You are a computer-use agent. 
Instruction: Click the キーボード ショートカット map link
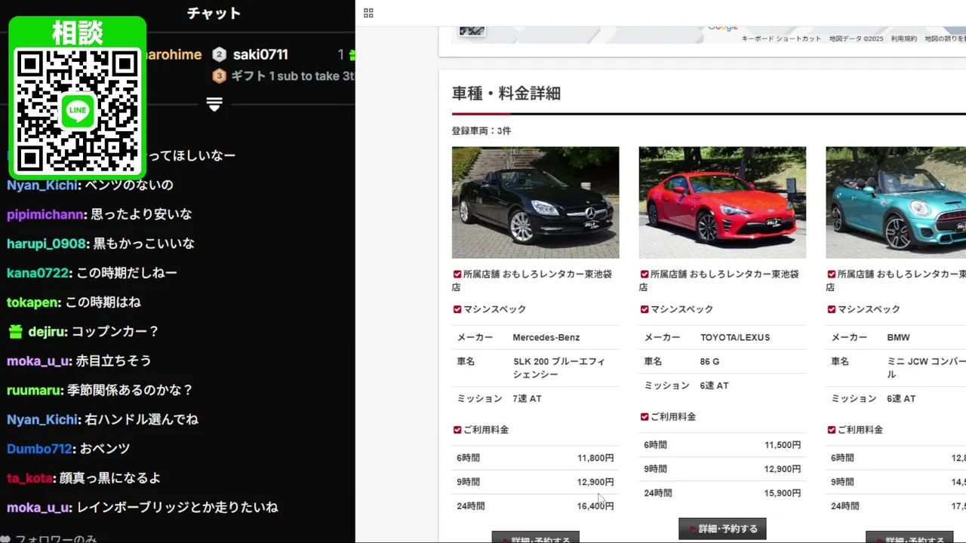point(781,38)
